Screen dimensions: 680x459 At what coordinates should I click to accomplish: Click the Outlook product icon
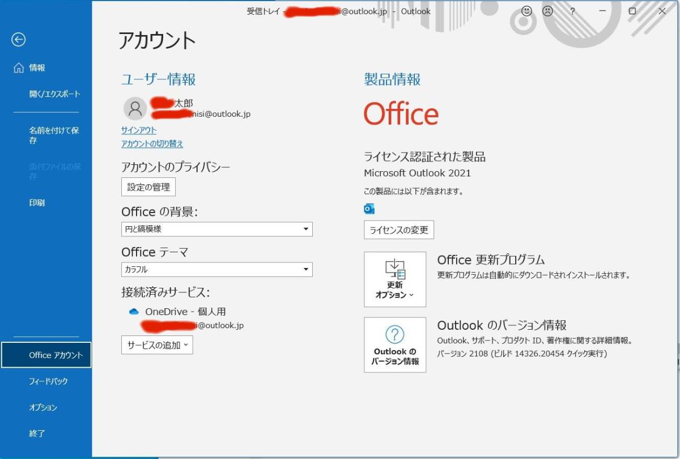coord(369,209)
